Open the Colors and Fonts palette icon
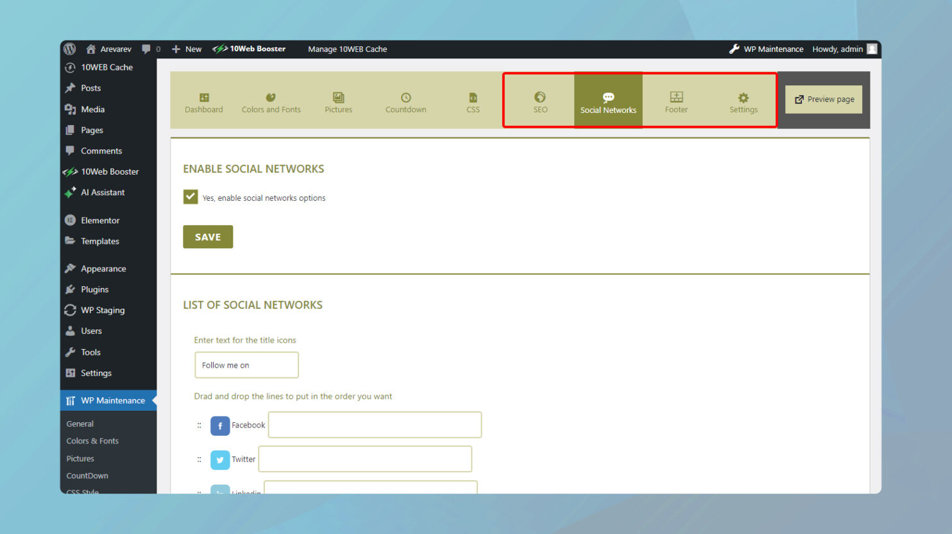The width and height of the screenshot is (952, 534). (271, 98)
